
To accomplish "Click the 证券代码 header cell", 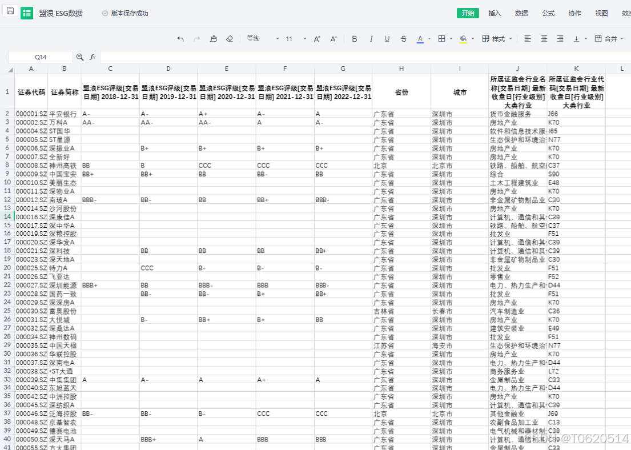I will click(x=31, y=92).
